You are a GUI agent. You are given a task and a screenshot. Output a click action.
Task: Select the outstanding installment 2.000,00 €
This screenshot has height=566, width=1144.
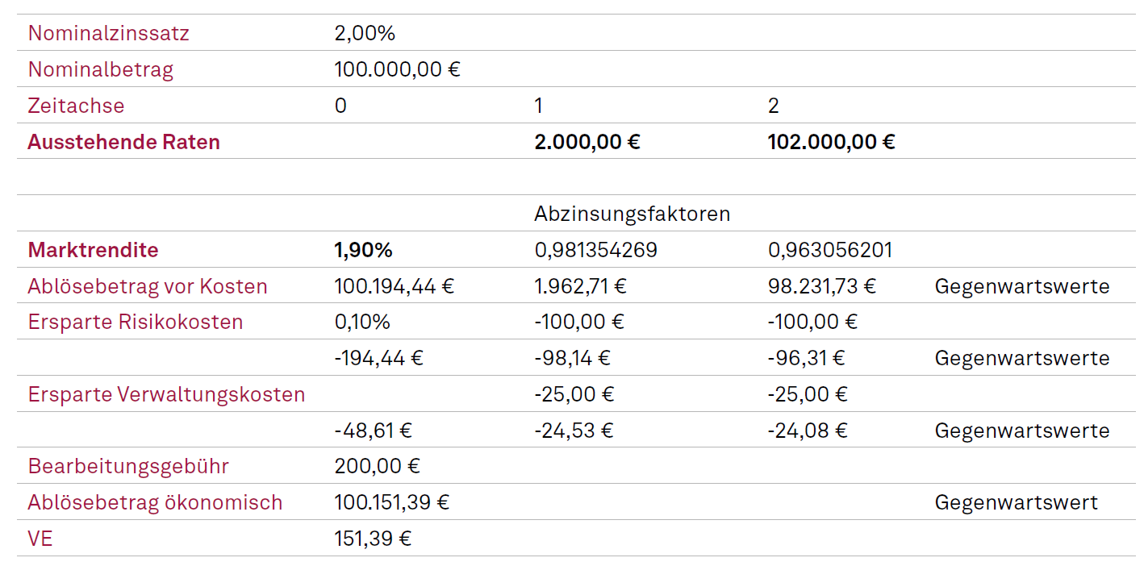click(587, 142)
